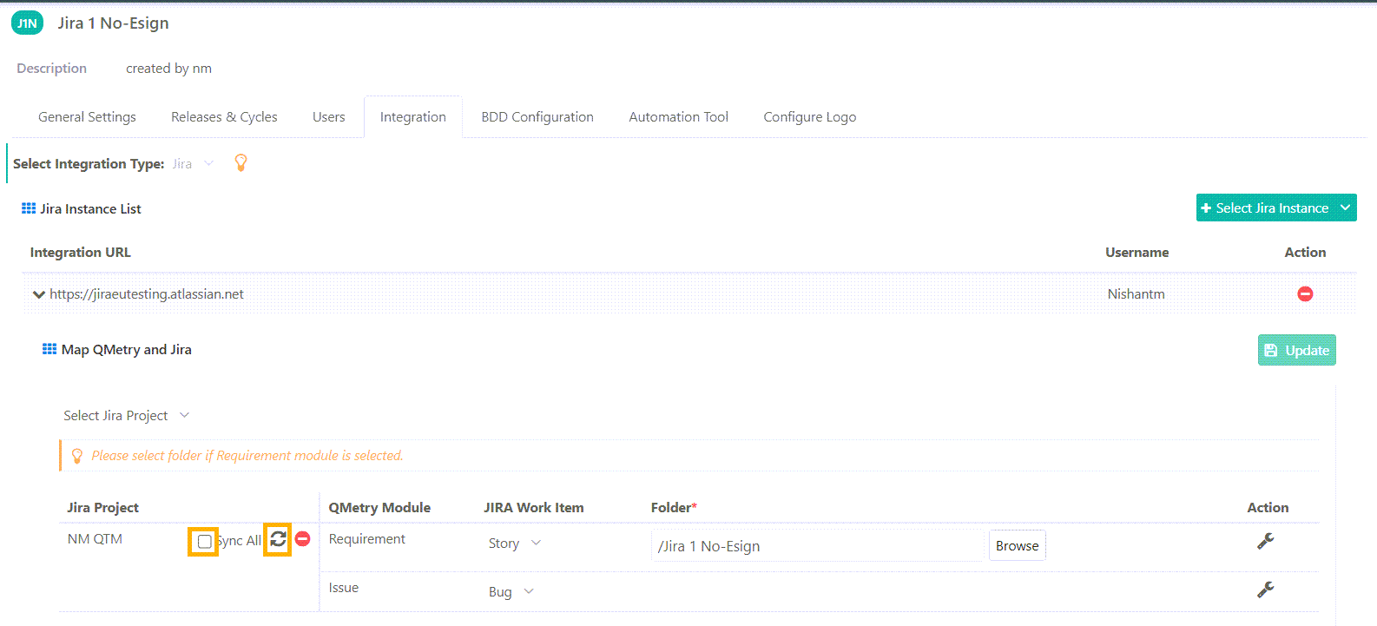
Task: Click the Jira Instance List grid icon
Action: (29, 208)
